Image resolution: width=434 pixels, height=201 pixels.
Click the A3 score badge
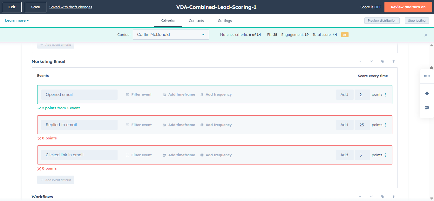tap(345, 35)
